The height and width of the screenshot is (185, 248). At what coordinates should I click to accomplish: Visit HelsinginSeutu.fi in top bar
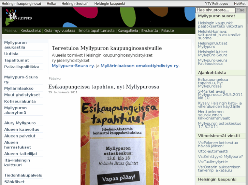click(75, 3)
